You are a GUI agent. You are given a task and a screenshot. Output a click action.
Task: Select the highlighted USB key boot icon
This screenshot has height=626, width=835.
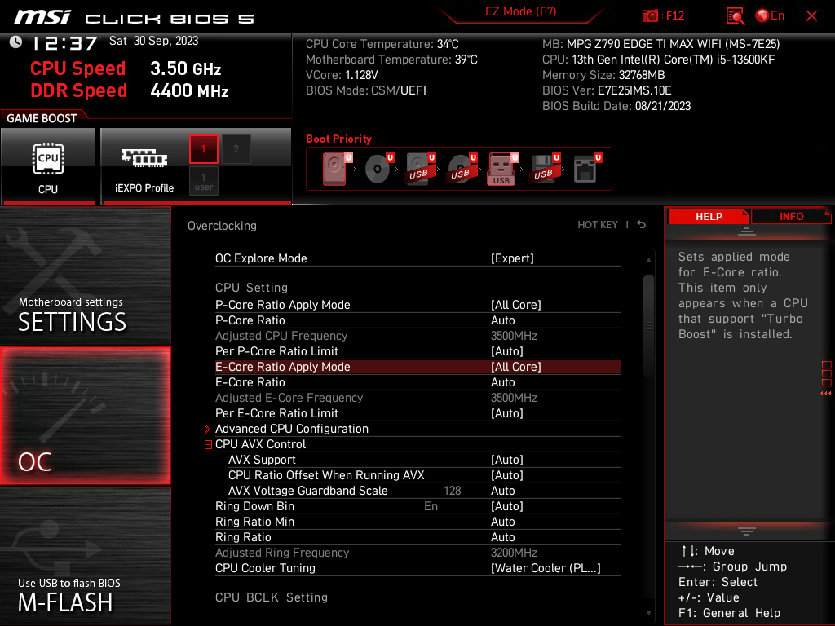tap(502, 169)
